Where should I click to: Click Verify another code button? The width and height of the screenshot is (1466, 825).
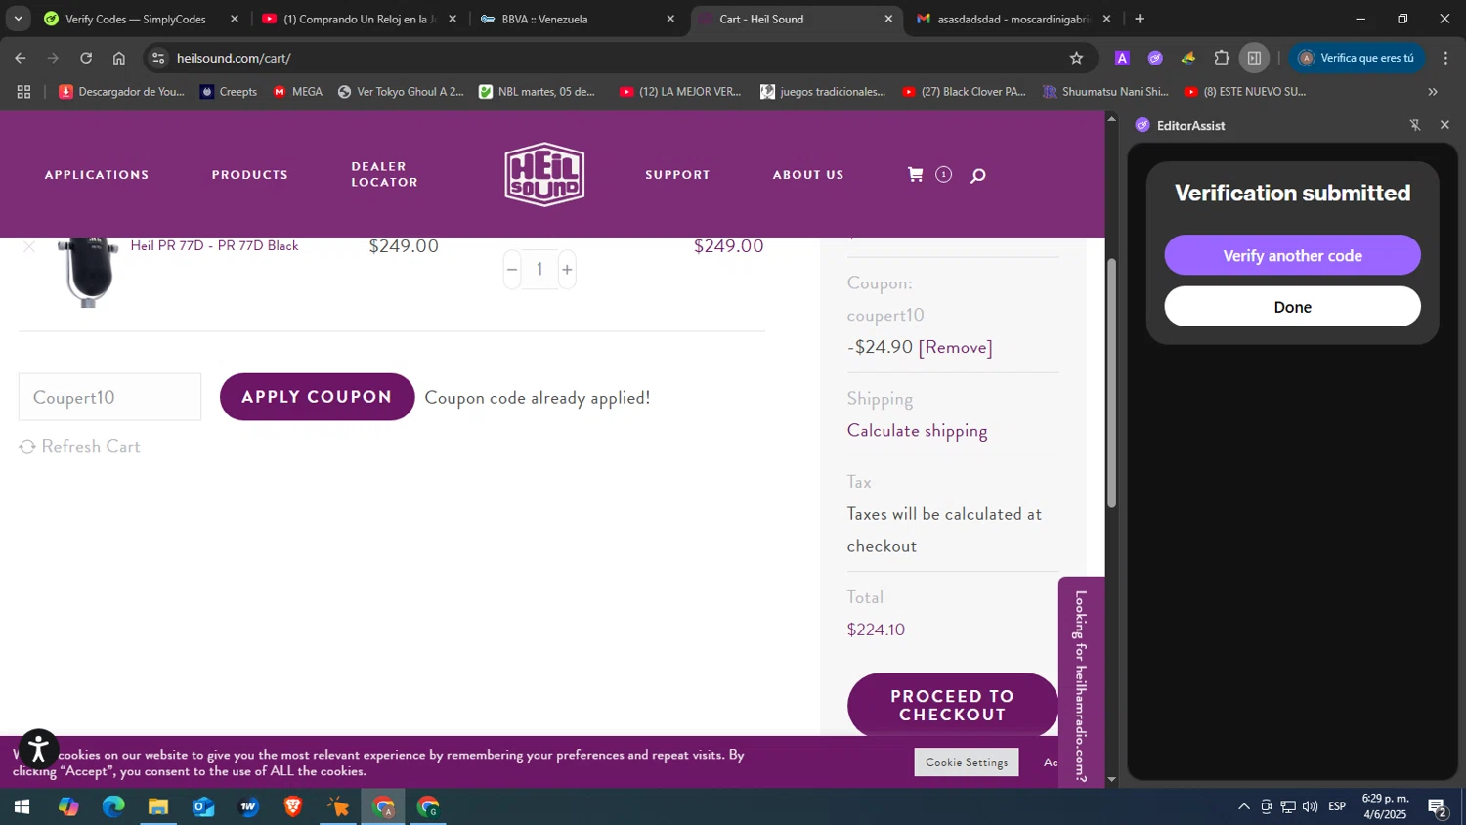pyautogui.click(x=1292, y=255)
